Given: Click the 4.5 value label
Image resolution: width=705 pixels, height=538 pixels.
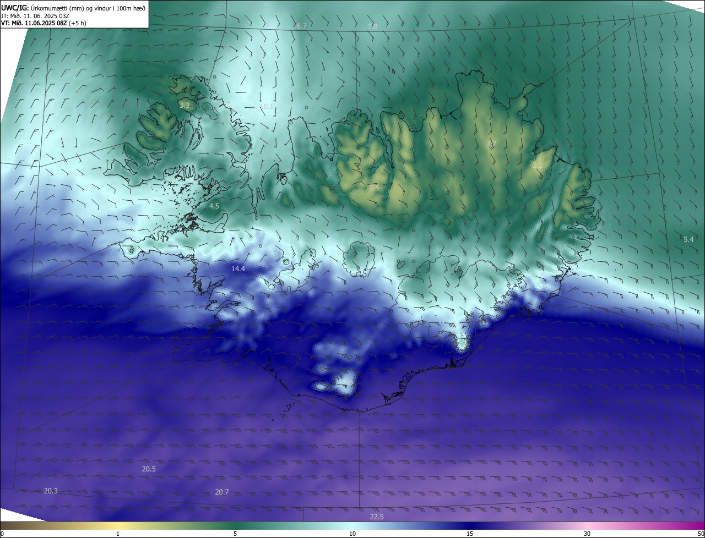Looking at the screenshot, I should (x=214, y=206).
